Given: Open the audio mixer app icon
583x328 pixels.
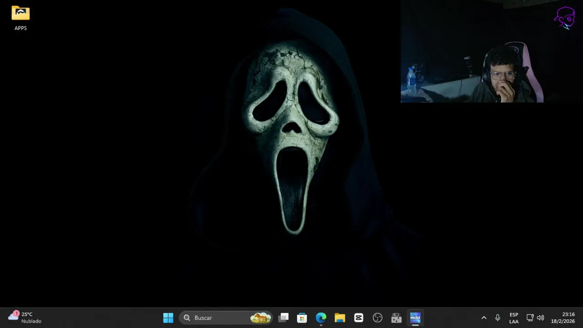Looking at the screenshot, I should 396,318.
